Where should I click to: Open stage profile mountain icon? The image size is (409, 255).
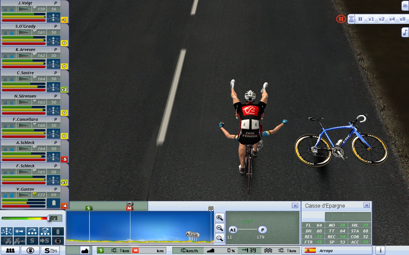(x=85, y=251)
